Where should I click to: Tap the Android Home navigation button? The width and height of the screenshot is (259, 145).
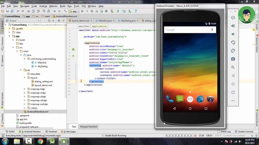[x=190, y=108]
